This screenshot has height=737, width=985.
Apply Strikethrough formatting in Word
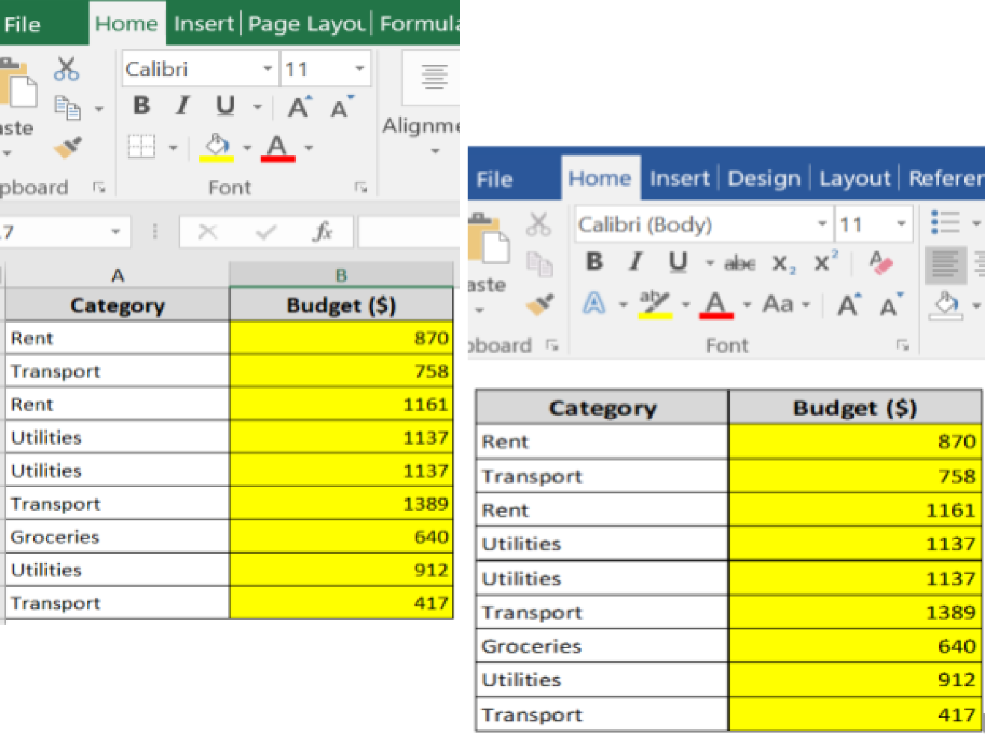pyautogui.click(x=739, y=262)
